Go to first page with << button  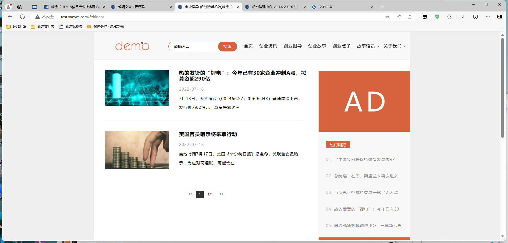pyautogui.click(x=191, y=194)
